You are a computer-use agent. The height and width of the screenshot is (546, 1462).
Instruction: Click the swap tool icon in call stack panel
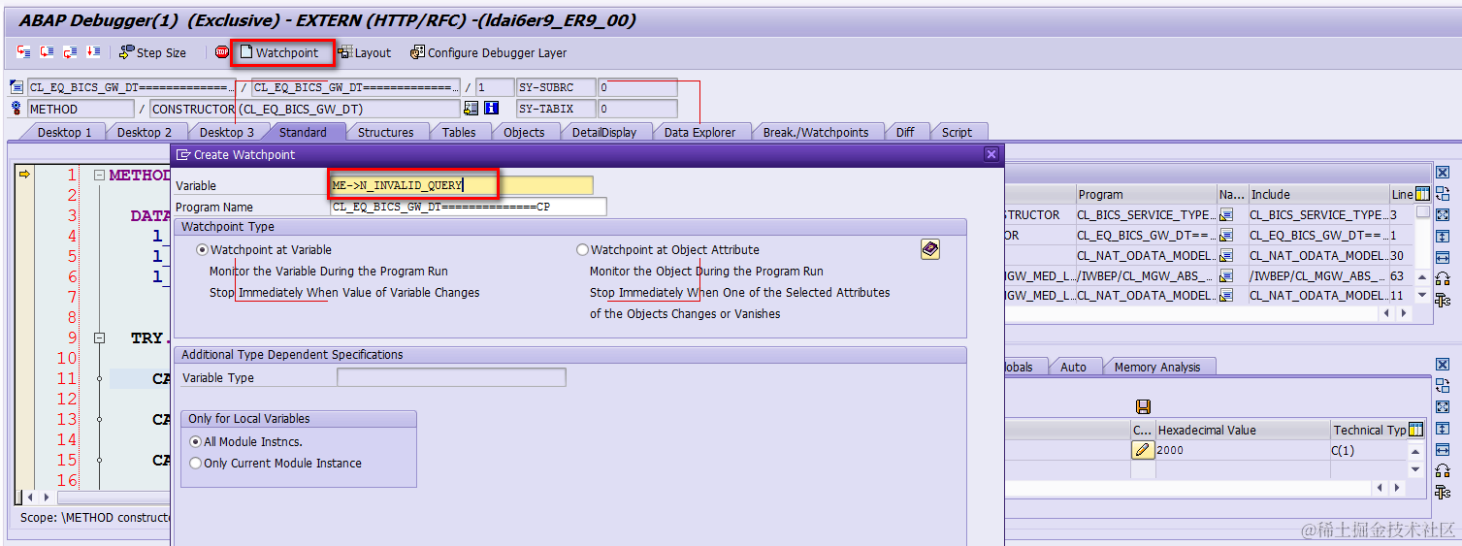coord(1443,193)
